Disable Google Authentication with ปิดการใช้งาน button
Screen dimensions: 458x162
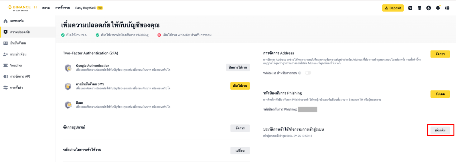pos(238,68)
